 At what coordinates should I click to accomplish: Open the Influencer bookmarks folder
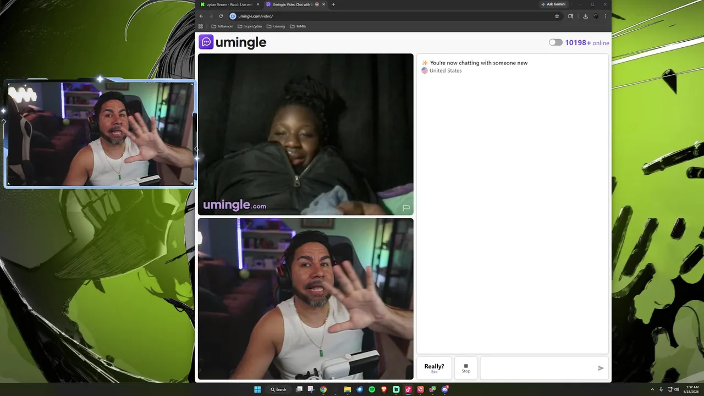(x=222, y=26)
